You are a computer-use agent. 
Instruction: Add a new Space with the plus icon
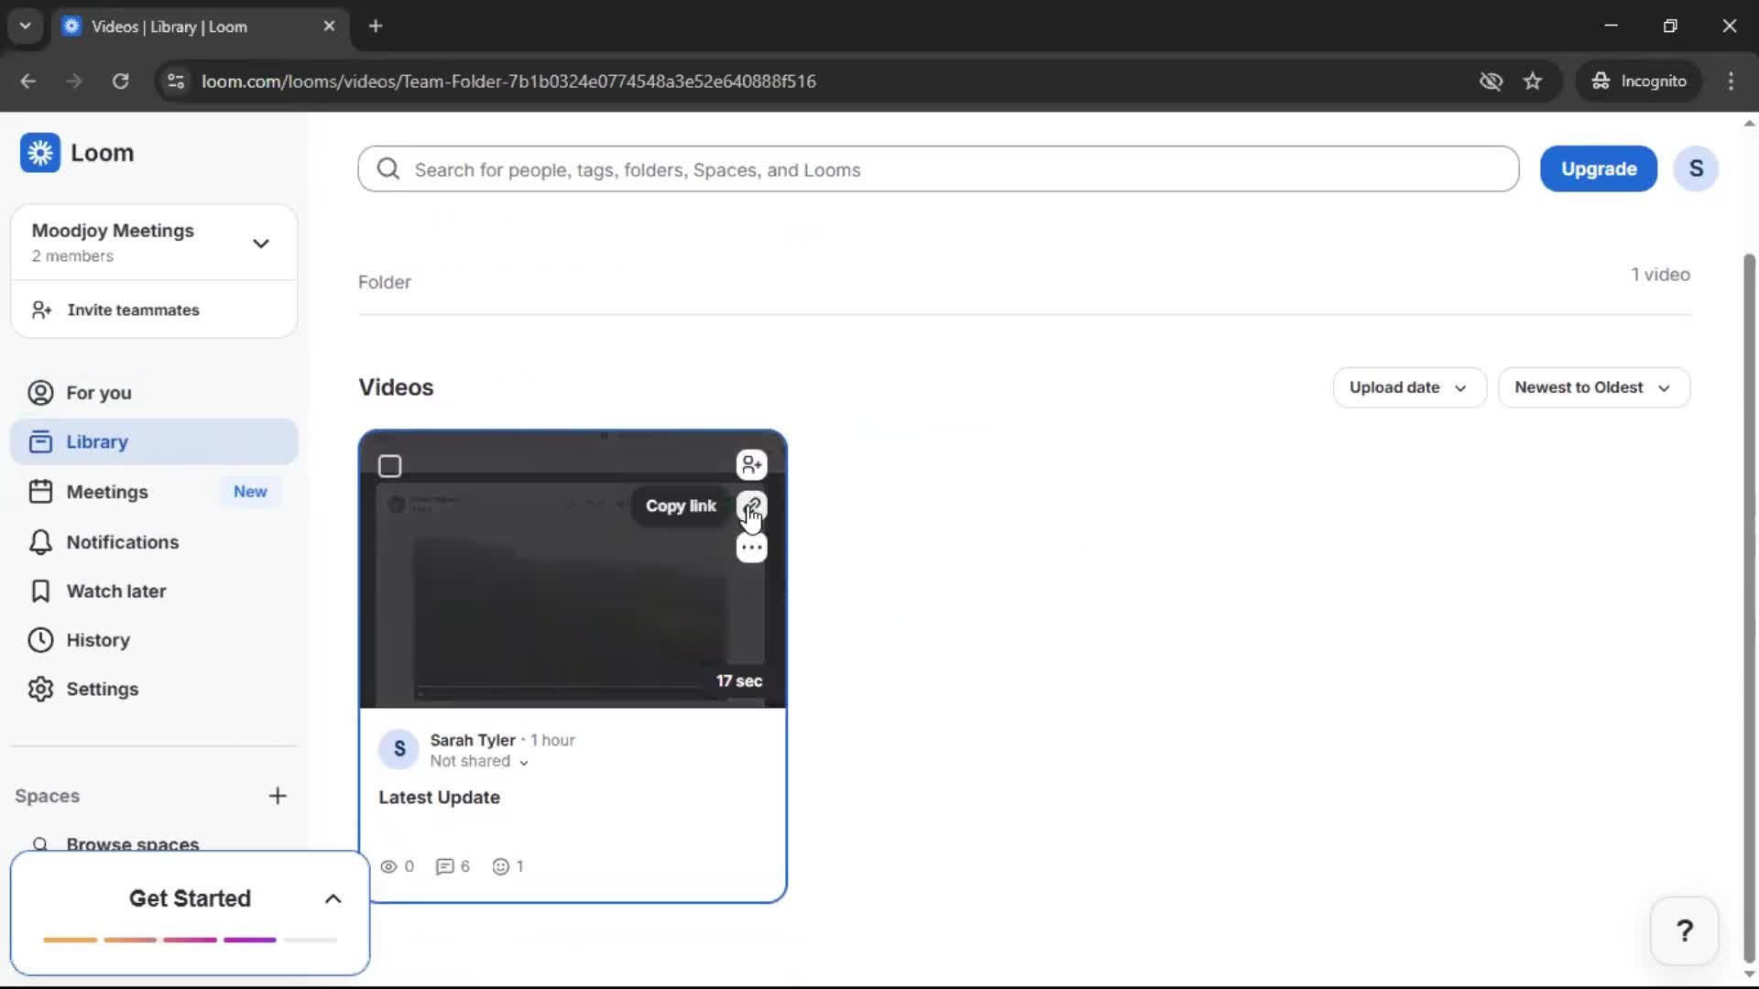point(279,796)
